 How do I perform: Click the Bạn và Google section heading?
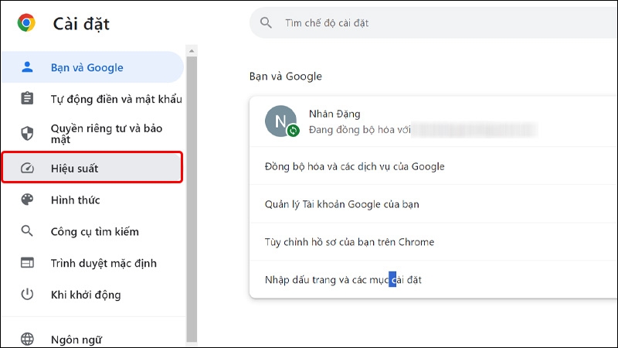286,76
